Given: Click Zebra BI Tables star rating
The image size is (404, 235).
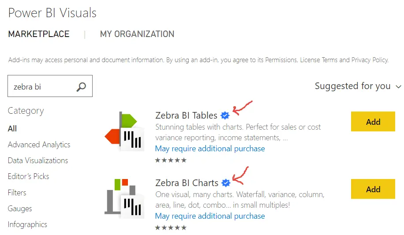Looking at the screenshot, I should (171, 160).
